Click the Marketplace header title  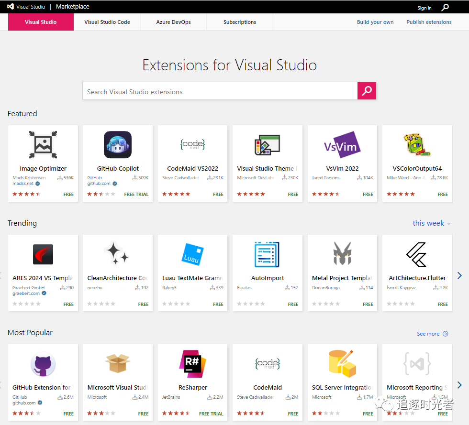[x=72, y=7]
